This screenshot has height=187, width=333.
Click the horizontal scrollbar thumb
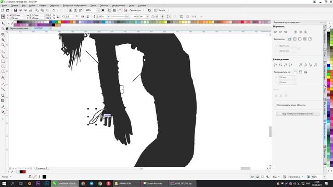pos(245,168)
